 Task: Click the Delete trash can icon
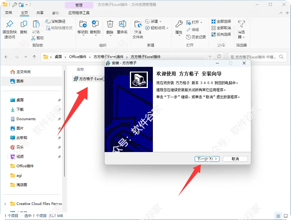[x=110, y=24]
